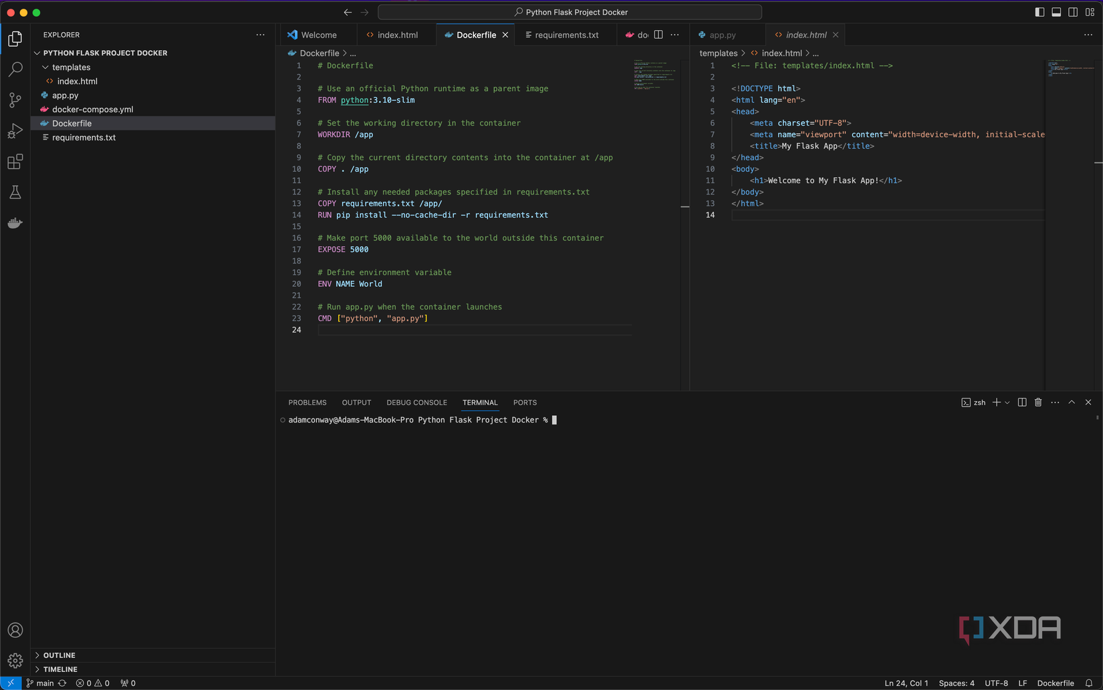The height and width of the screenshot is (690, 1103).
Task: Open the Docker view in activity bar
Action: tap(15, 223)
